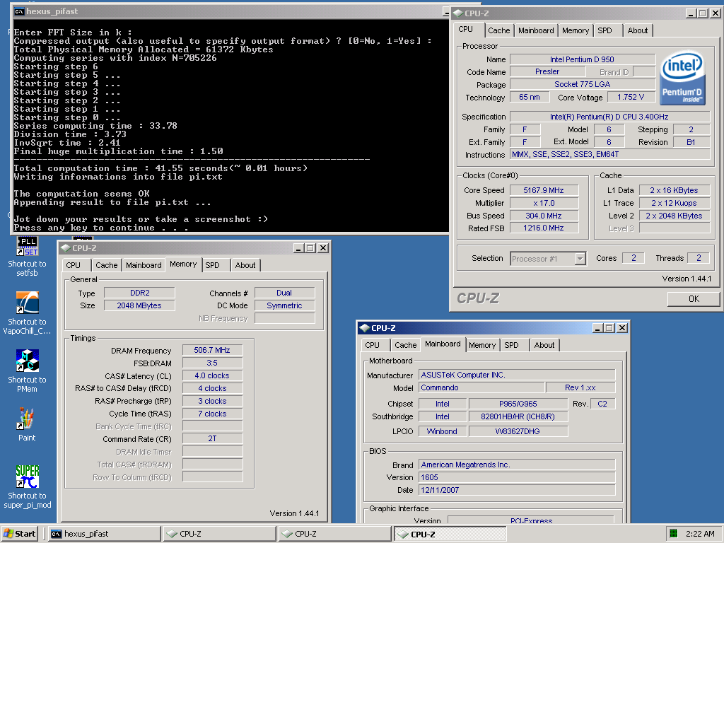Click the Code Name value Presler

[x=547, y=71]
